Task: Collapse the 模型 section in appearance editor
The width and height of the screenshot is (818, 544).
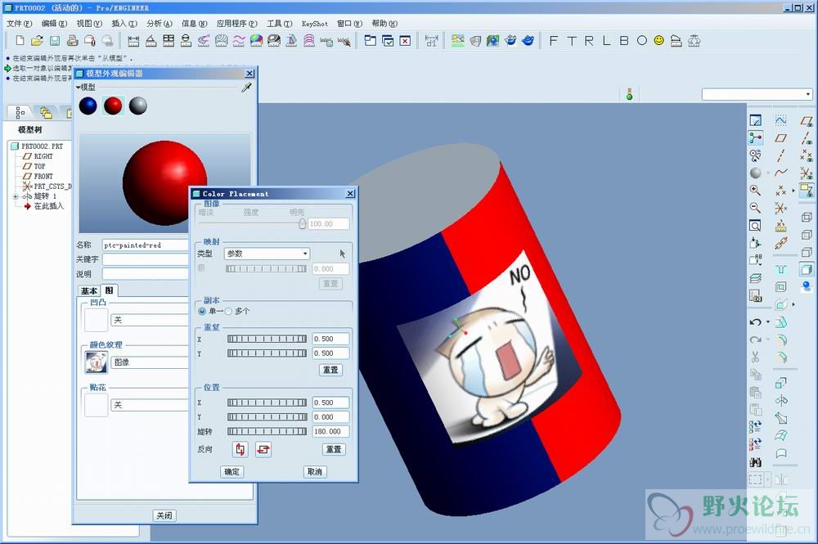Action: (79, 87)
